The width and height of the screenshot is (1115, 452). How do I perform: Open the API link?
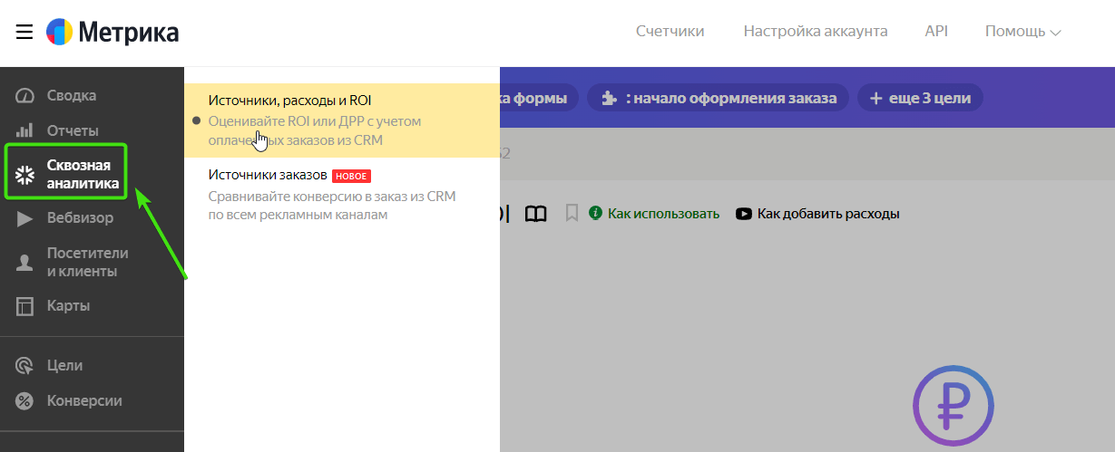936,31
